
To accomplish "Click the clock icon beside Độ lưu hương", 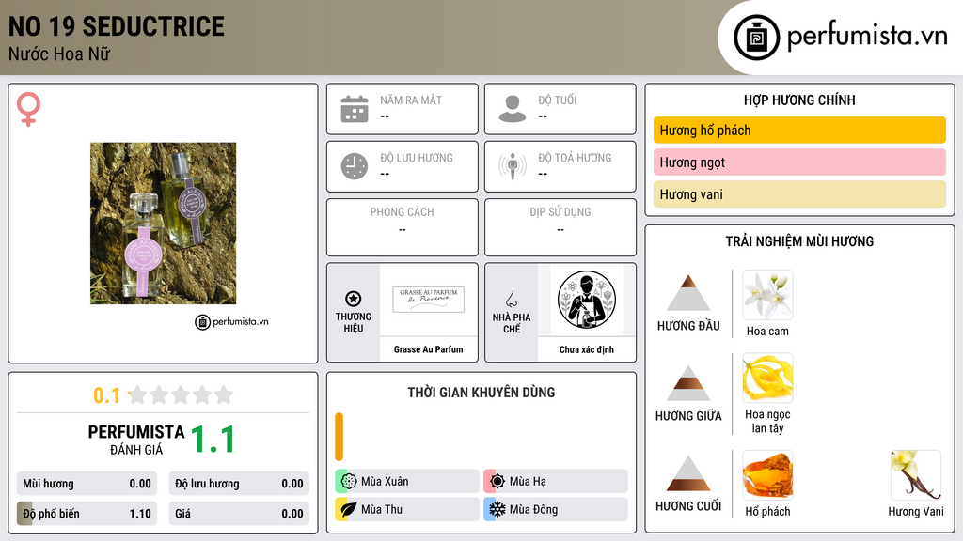I will tap(355, 166).
